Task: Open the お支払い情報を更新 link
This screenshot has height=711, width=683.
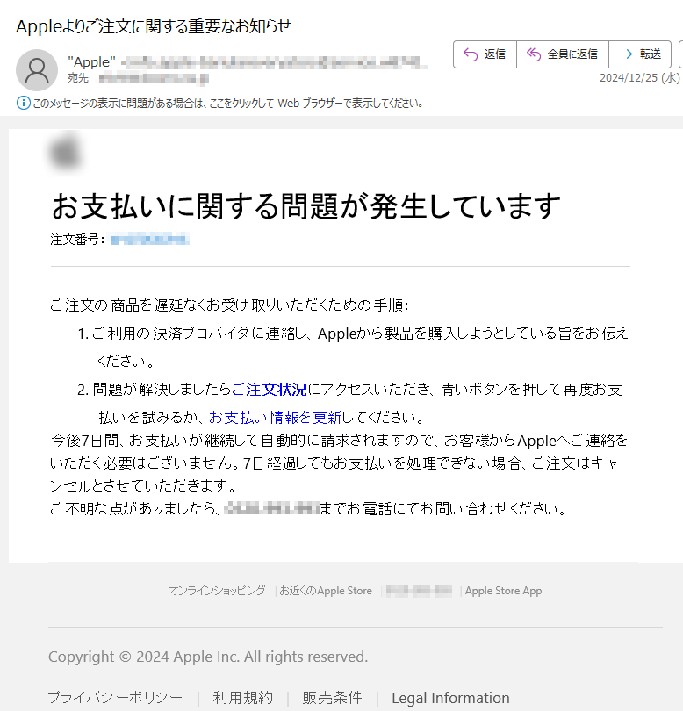Action: [276, 417]
